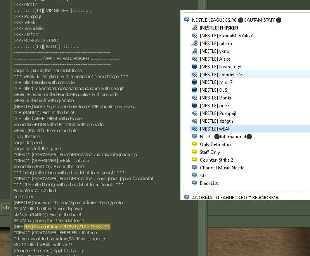
Task: Open the Nestle International channel
Action: 225,137
